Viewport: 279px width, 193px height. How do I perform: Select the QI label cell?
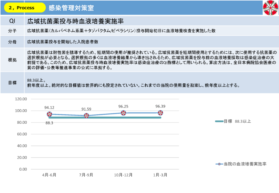coord(12,21)
